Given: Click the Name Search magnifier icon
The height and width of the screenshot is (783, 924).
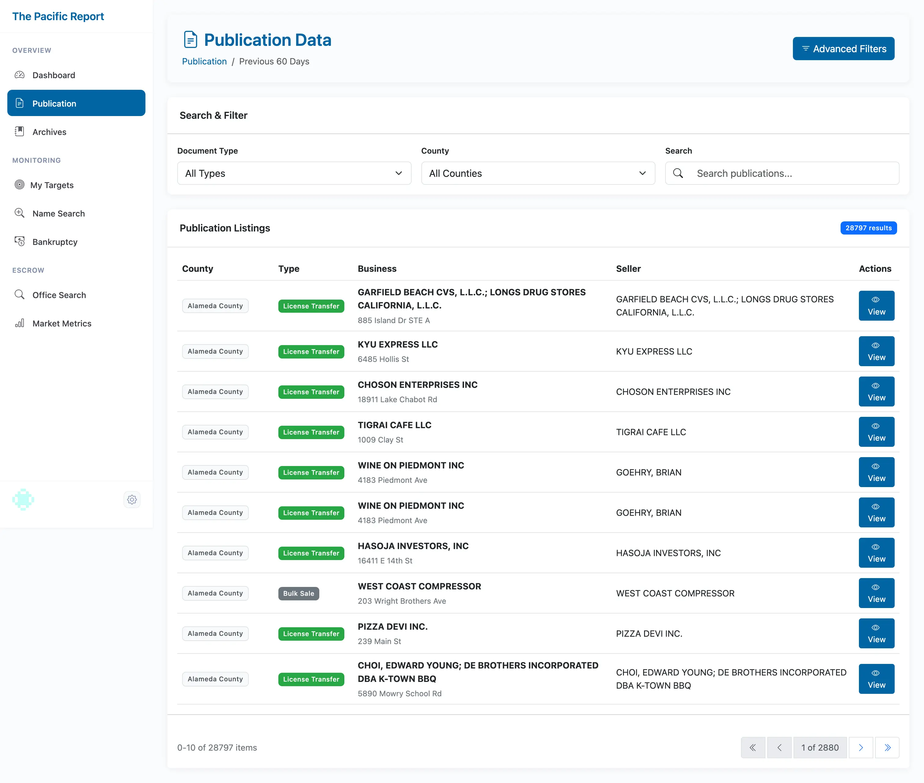Looking at the screenshot, I should pos(20,213).
